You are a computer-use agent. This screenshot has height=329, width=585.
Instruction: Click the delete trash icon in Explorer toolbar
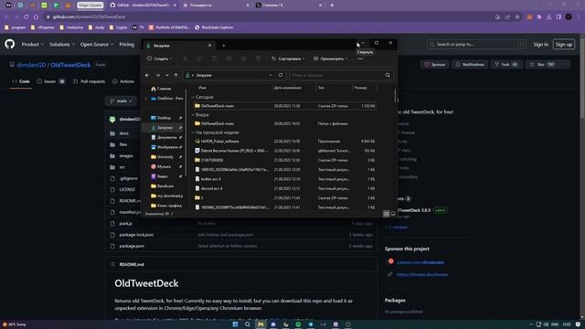point(258,58)
